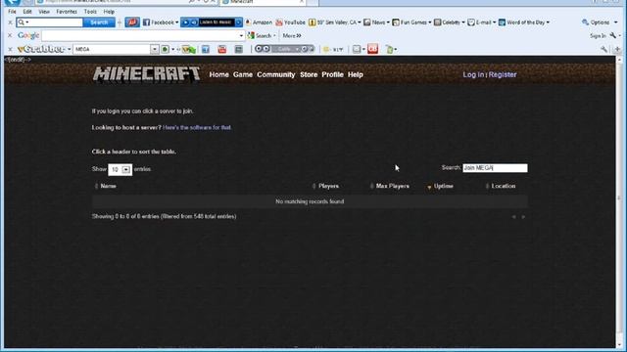
Task: Mute the Listen to music widget
Action: 194,22
